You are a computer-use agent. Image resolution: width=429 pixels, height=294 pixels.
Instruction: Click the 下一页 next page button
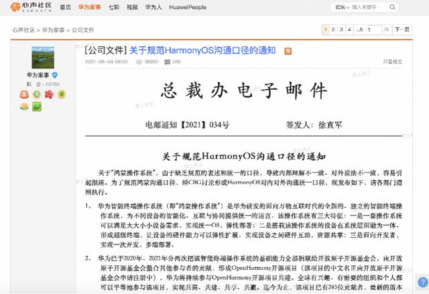[x=402, y=29]
